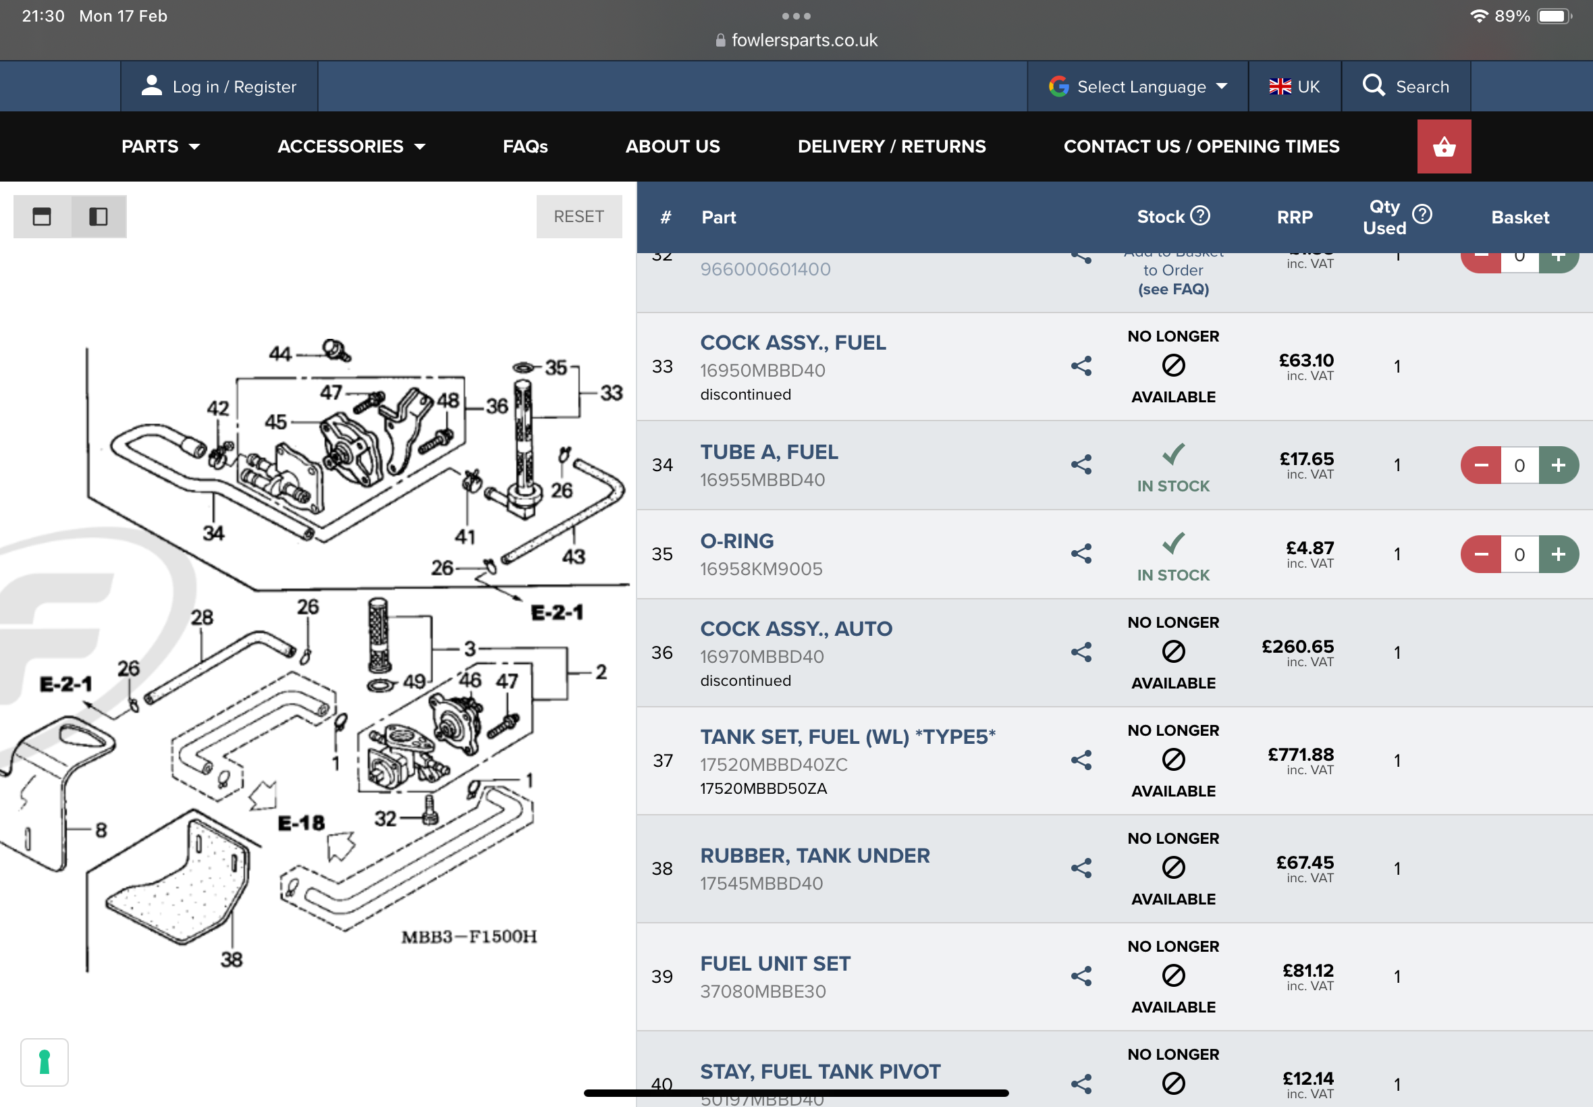Expand the ACCESSORIES dropdown menu

pos(352,146)
